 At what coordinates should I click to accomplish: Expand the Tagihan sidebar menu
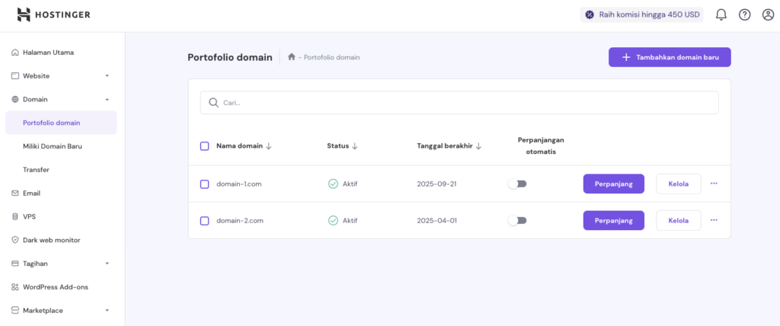(x=107, y=264)
